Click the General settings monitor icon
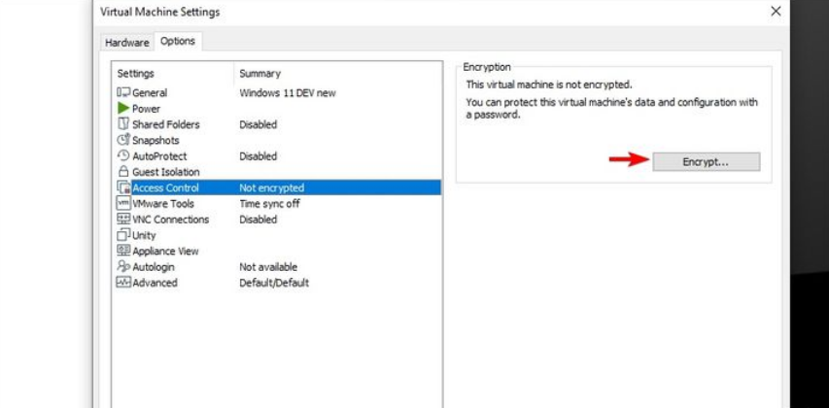The image size is (829, 408). pyautogui.click(x=123, y=92)
